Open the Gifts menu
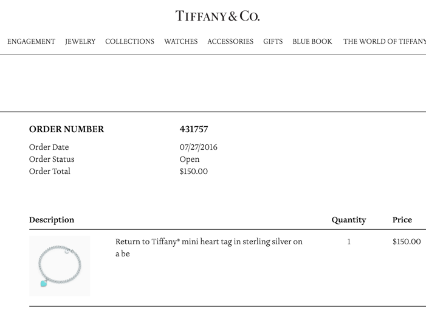Screen dimensions: 426x314 (x=273, y=41)
